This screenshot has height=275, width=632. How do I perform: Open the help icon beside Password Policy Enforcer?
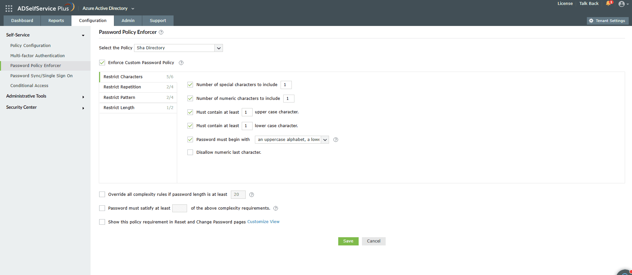(161, 32)
